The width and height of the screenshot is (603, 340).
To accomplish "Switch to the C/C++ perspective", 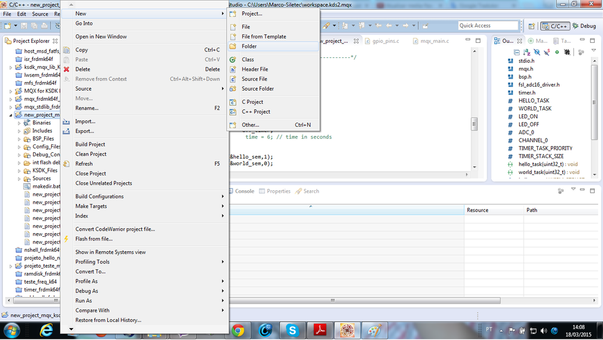I will [555, 26].
